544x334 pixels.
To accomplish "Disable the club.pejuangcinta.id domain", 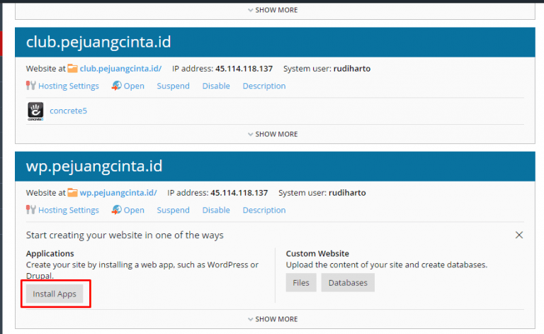I will click(216, 86).
